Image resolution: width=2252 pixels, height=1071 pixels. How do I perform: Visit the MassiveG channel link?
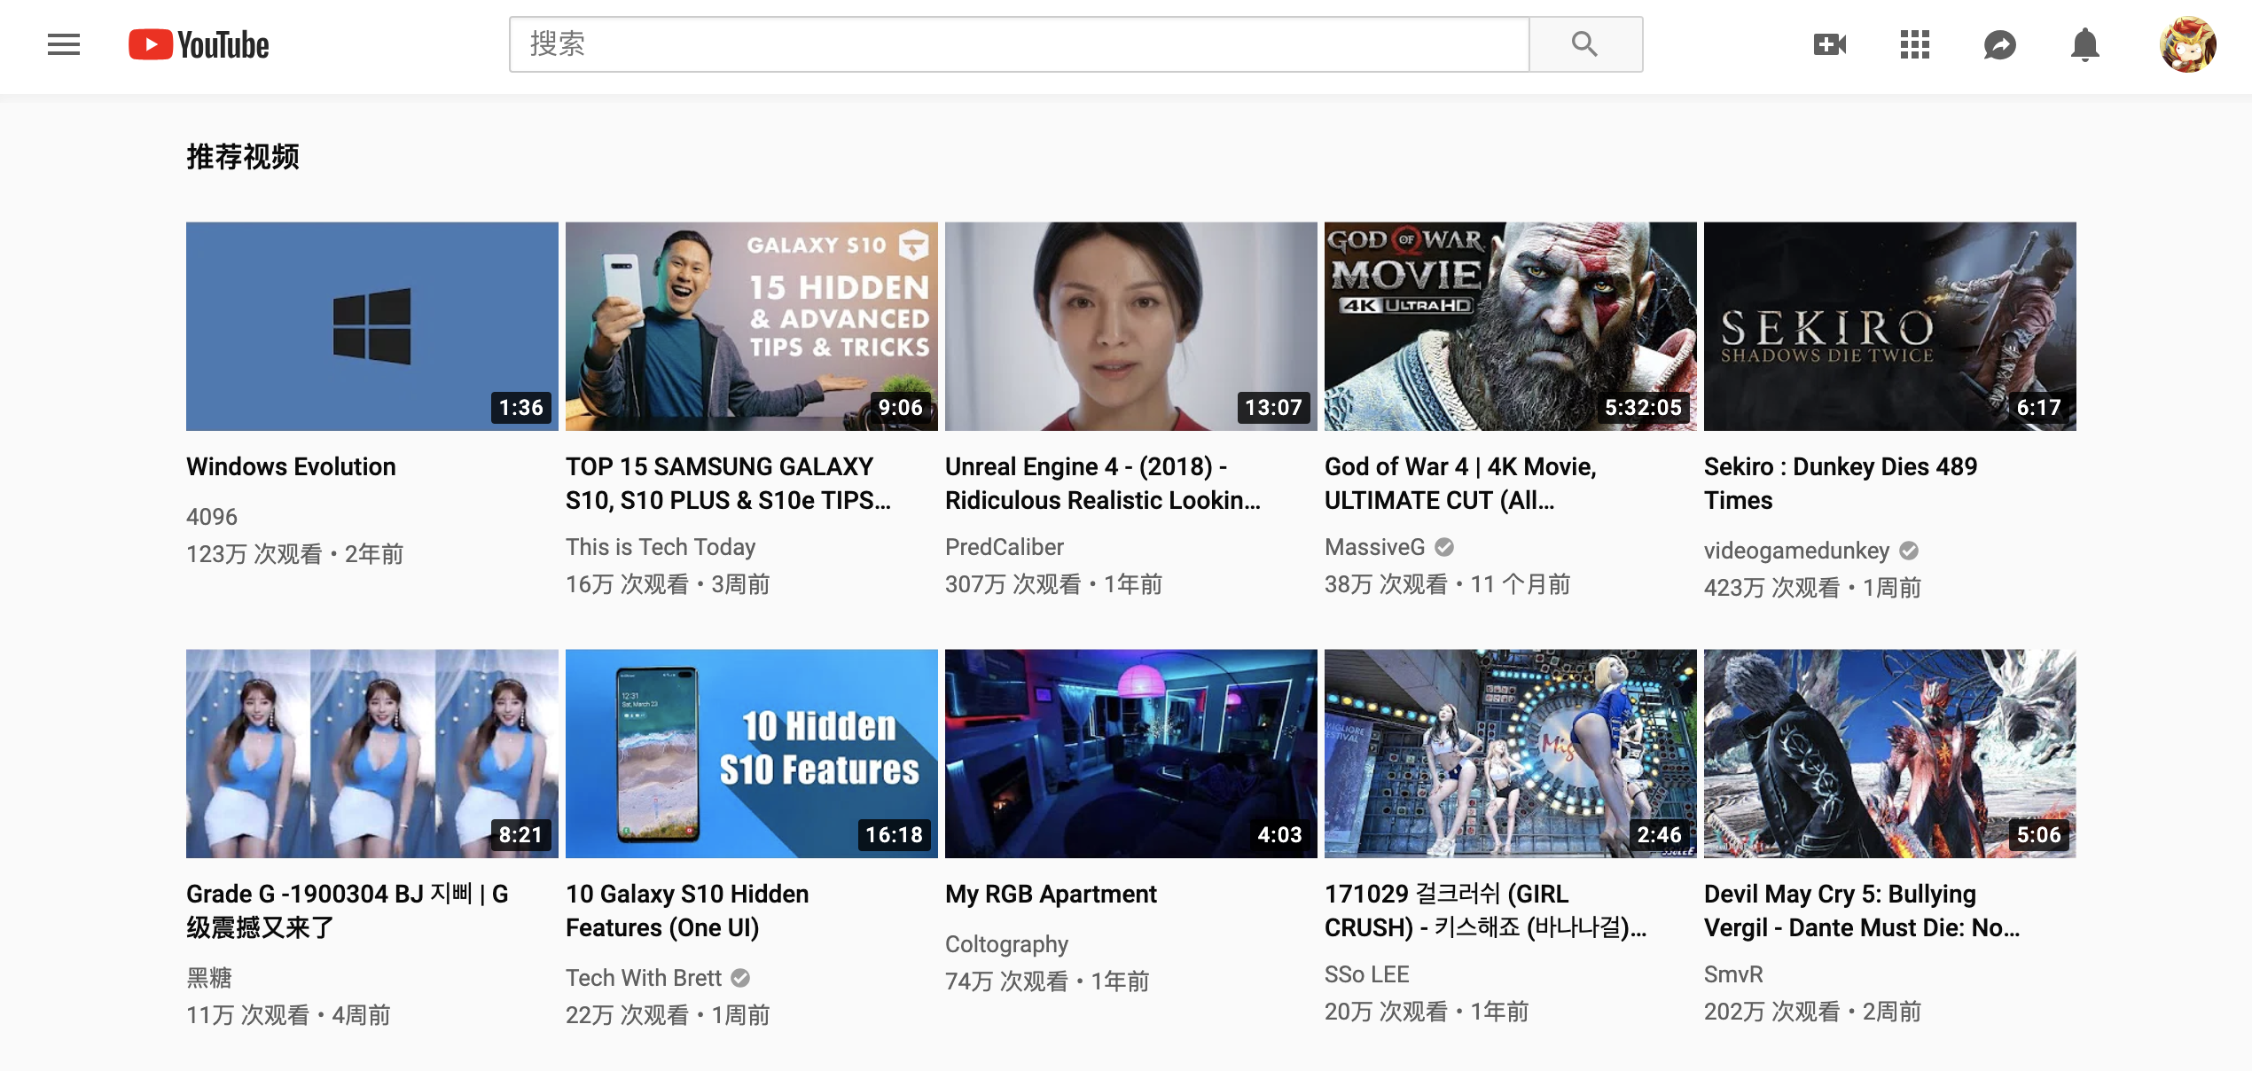[x=1374, y=547]
